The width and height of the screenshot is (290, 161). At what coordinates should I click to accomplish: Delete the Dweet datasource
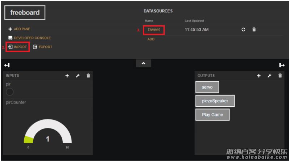[254, 30]
